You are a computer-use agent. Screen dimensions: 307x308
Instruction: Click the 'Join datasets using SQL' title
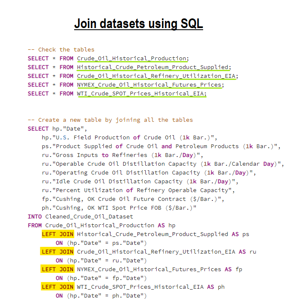139,24
